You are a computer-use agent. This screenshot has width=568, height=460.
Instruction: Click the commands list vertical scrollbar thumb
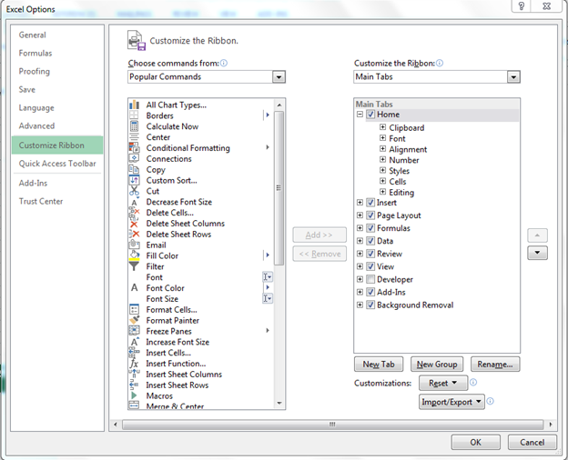[x=279, y=188]
